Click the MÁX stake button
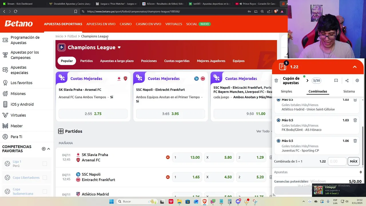This screenshot has width=366, height=206. tap(354, 161)
